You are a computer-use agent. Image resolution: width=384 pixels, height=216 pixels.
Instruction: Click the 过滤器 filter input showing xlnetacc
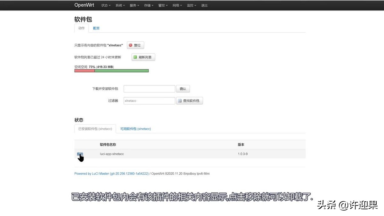149,100
